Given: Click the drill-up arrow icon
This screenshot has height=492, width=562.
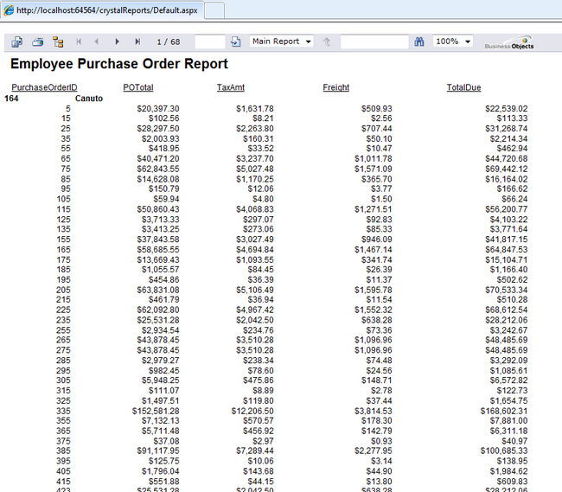Looking at the screenshot, I should tap(327, 42).
